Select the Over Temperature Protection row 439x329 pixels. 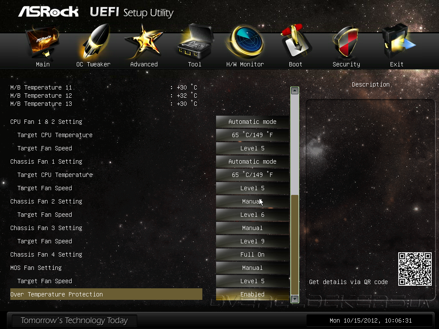(106, 294)
